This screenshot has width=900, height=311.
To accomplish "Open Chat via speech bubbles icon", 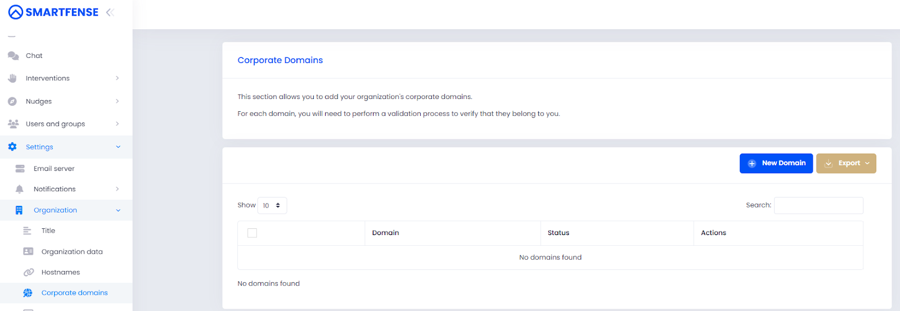I will click(13, 56).
